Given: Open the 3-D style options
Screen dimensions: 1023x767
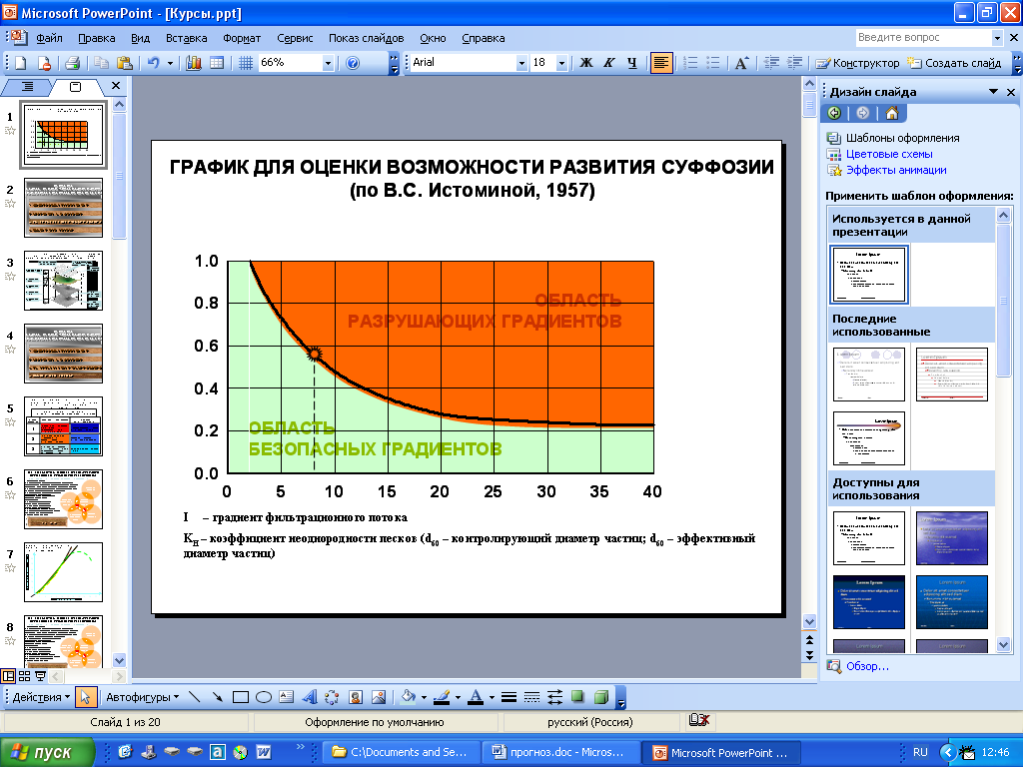Looking at the screenshot, I should [x=600, y=697].
